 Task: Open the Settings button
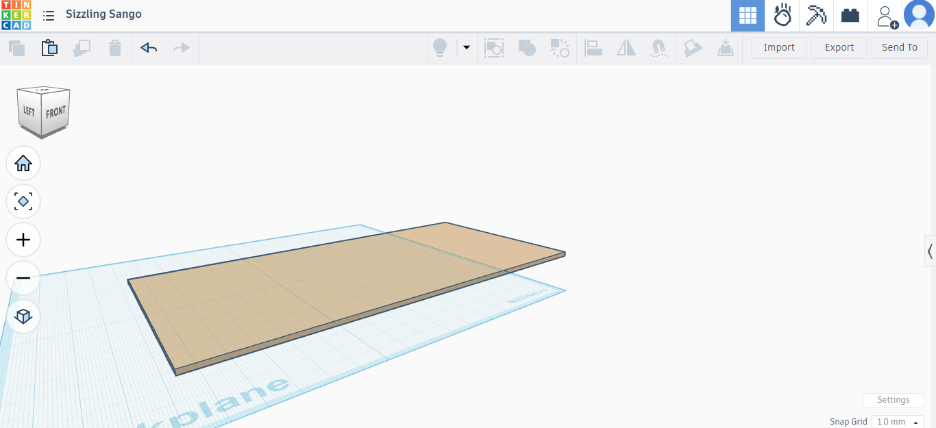[x=894, y=400]
